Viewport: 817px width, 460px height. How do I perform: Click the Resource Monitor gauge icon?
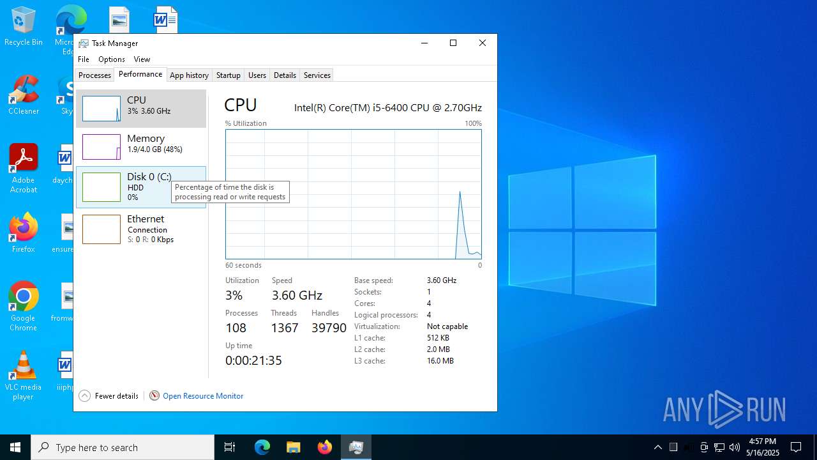(154, 395)
